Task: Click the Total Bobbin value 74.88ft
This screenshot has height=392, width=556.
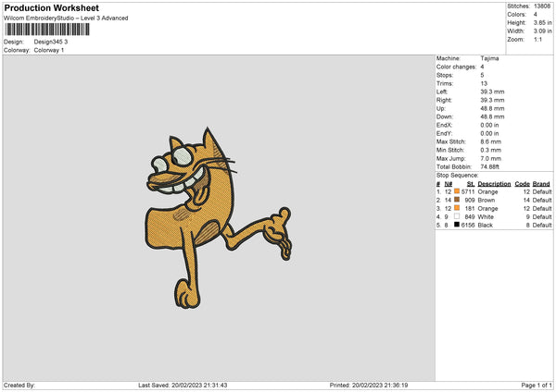Action: (489, 166)
